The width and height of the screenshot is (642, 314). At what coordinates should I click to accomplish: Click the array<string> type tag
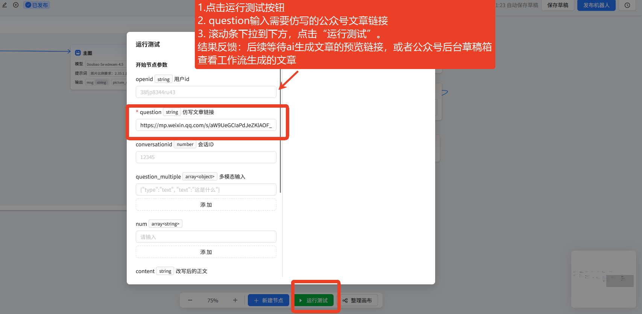(165, 224)
